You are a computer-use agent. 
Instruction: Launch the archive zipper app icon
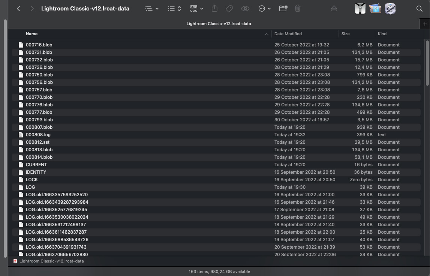click(360, 9)
